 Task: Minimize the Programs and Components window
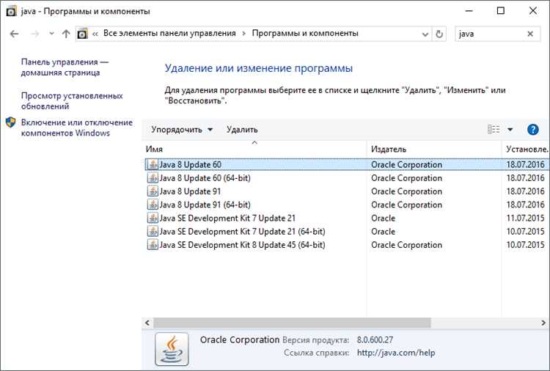pos(469,11)
